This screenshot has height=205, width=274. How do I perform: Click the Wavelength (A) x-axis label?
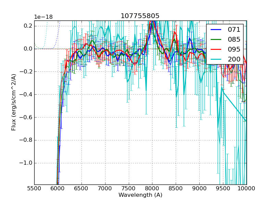[x=140, y=195]
